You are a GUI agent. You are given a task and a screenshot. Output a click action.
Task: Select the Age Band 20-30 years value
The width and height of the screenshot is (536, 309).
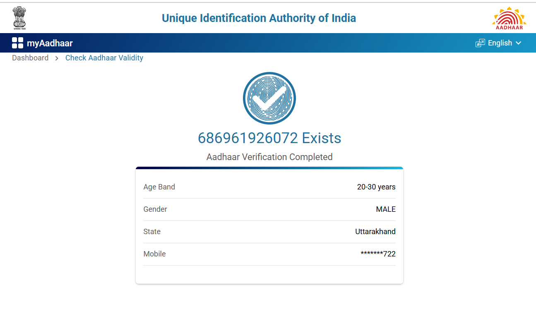pyautogui.click(x=376, y=187)
